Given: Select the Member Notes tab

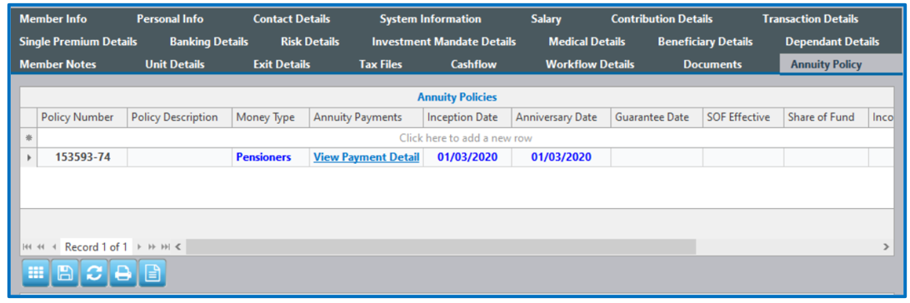Looking at the screenshot, I should (57, 64).
